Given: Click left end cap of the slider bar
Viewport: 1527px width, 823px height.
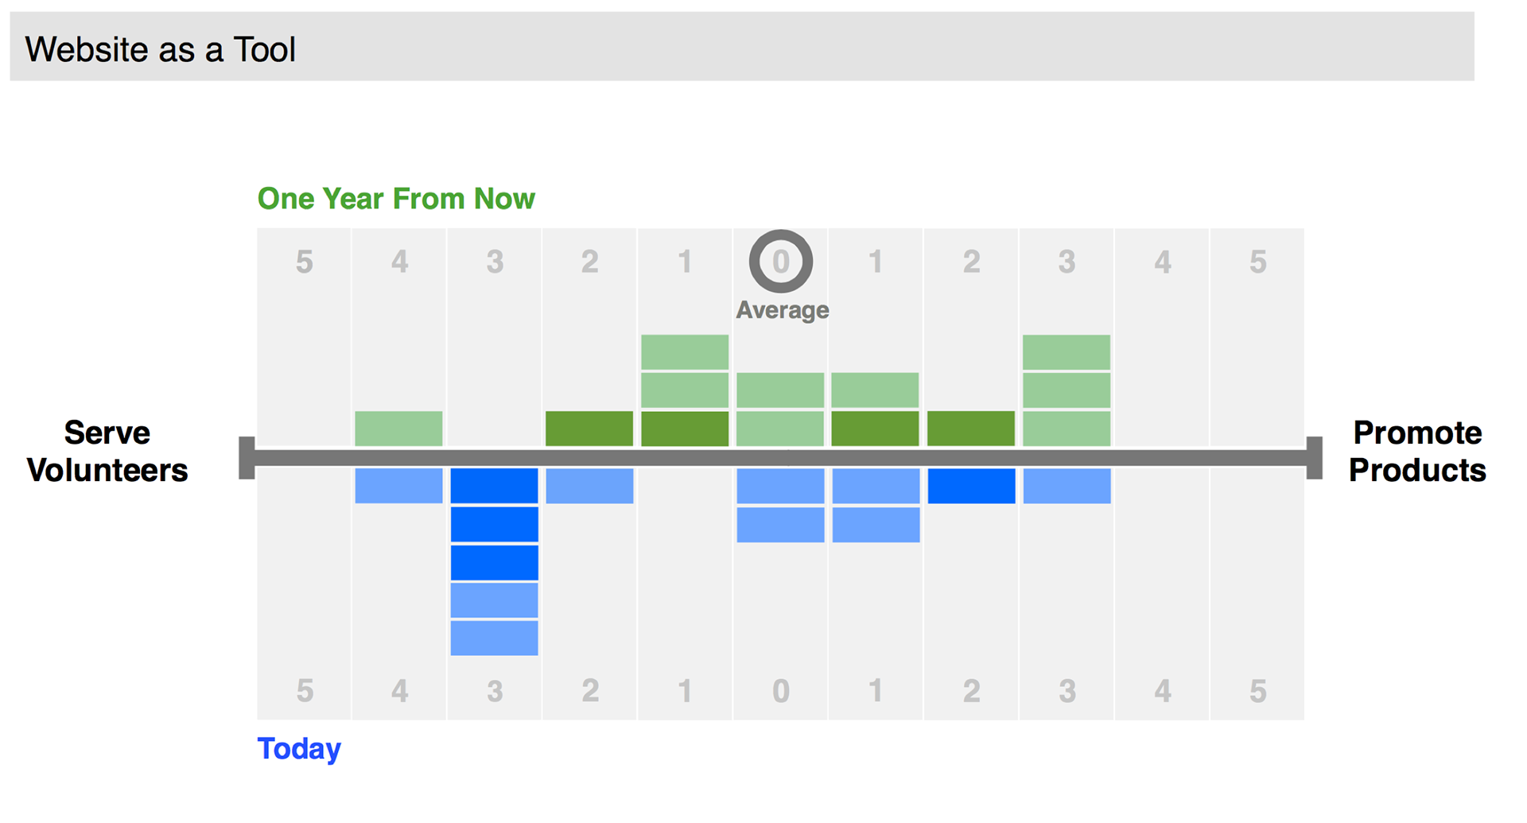Looking at the screenshot, I should (x=247, y=458).
